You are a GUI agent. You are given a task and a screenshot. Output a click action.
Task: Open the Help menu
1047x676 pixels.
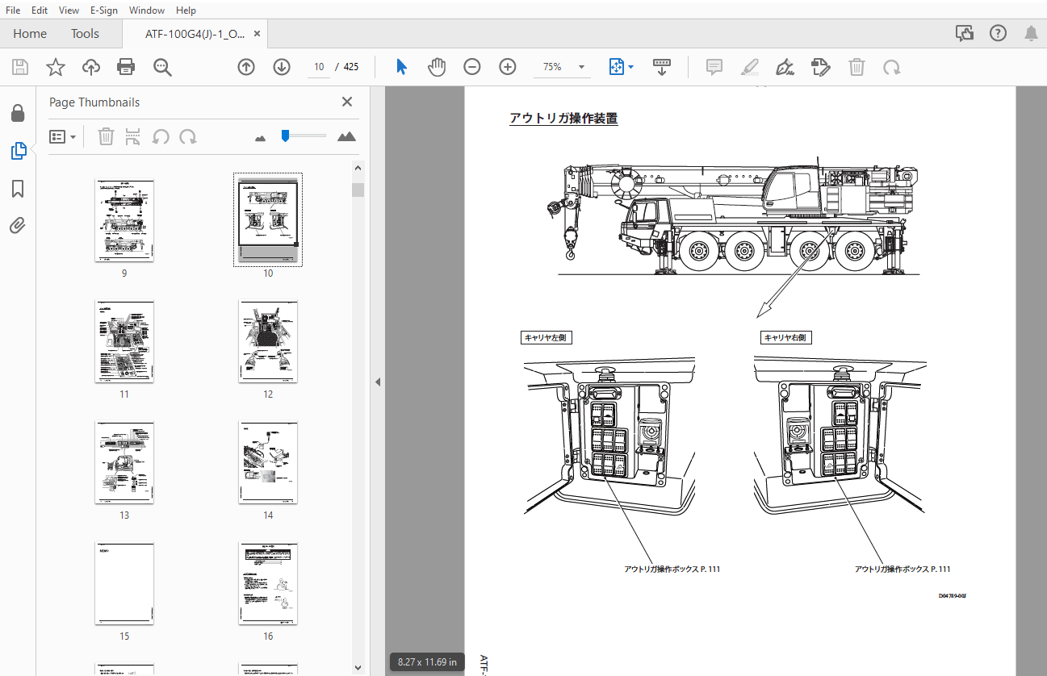click(x=186, y=10)
